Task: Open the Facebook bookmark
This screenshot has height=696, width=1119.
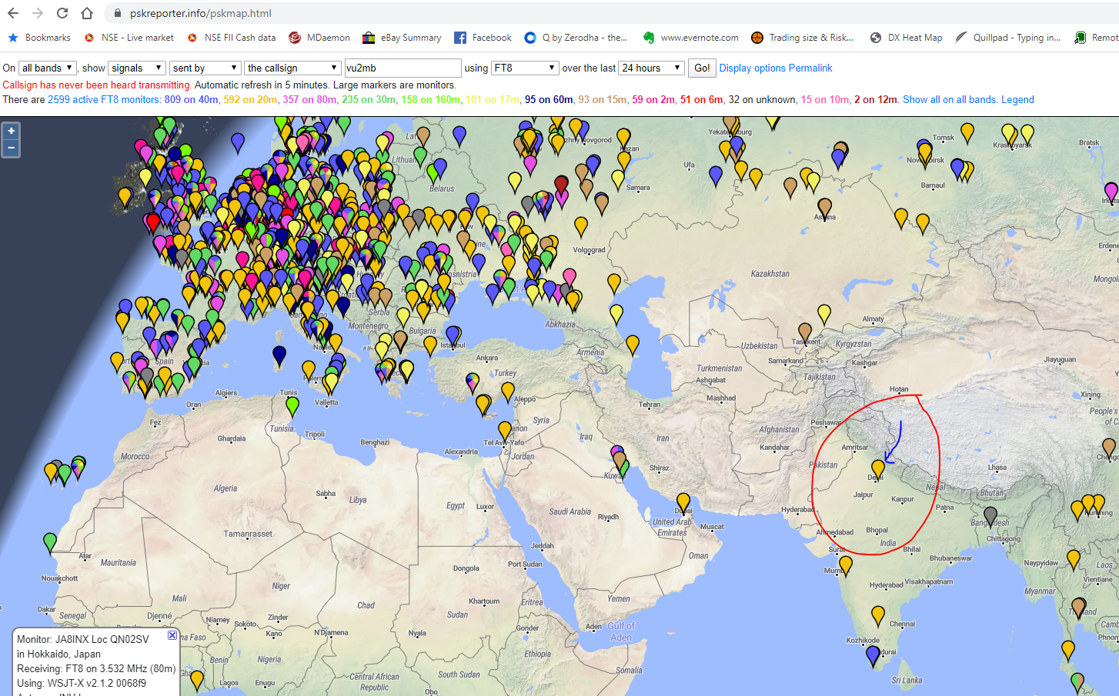Action: (483, 38)
